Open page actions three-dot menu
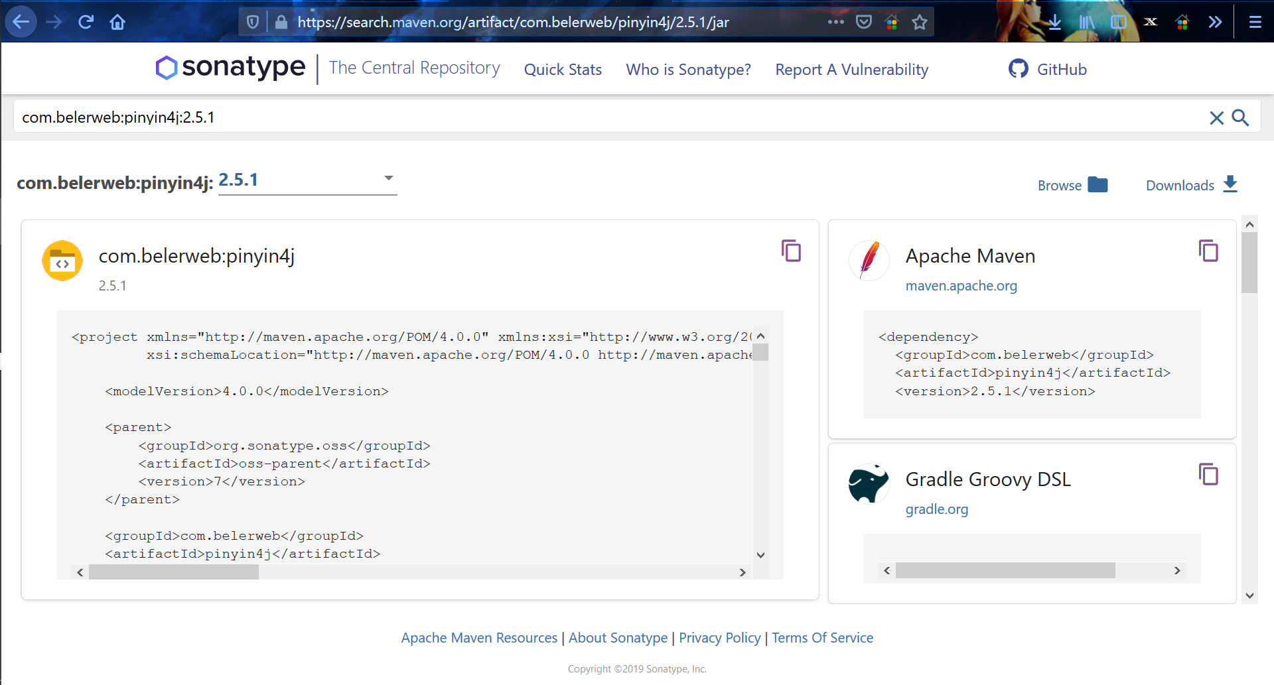 (x=835, y=22)
